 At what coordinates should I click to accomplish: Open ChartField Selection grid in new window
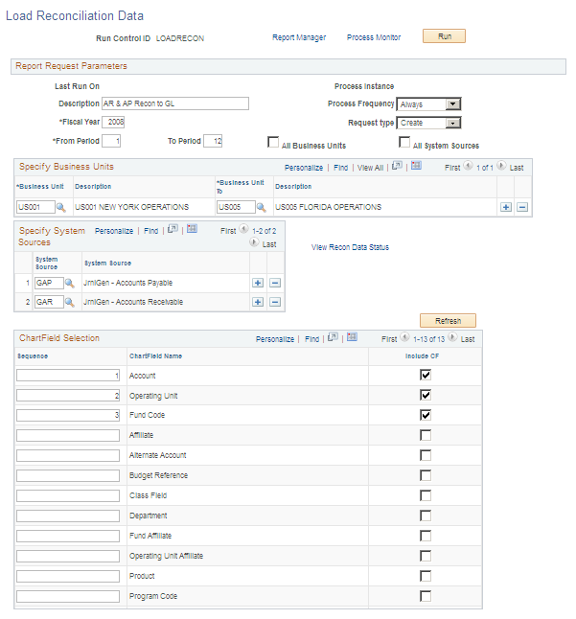tap(334, 337)
